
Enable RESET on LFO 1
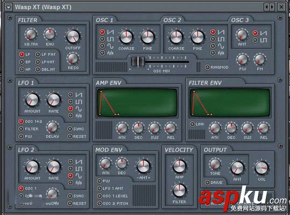coord(70,136)
